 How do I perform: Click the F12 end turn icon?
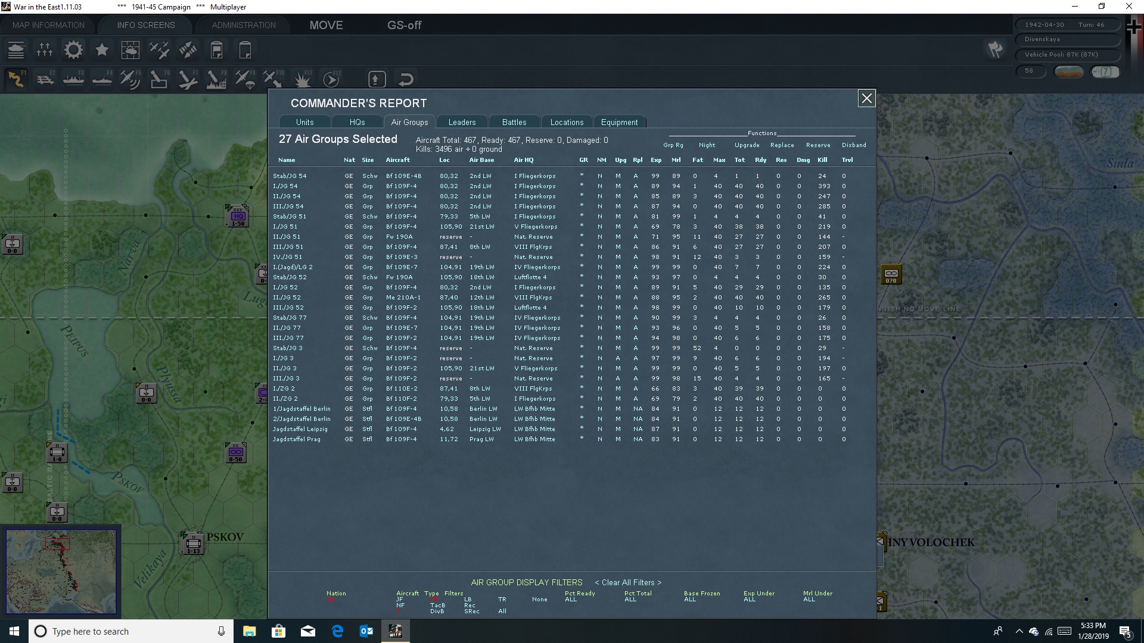click(x=331, y=78)
